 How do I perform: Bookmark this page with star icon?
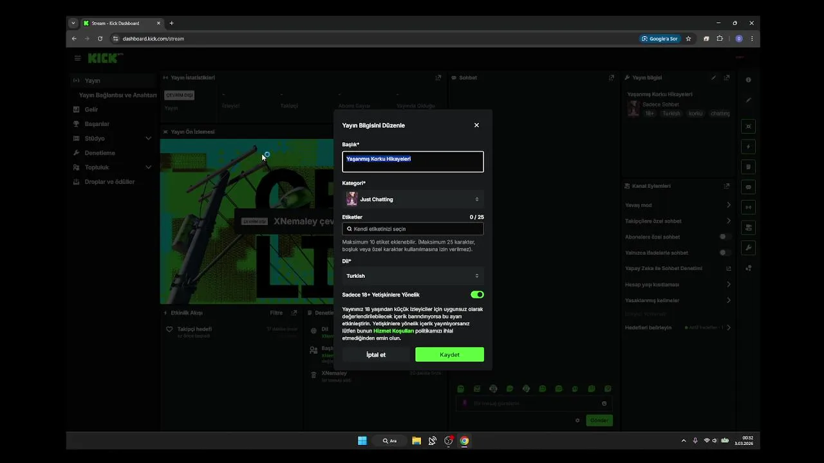tap(688, 39)
